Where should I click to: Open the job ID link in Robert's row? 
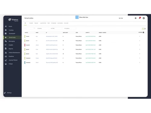52,62
